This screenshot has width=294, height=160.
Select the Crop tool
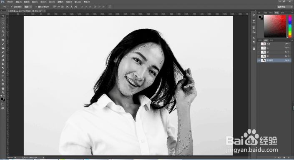click(x=3, y=32)
